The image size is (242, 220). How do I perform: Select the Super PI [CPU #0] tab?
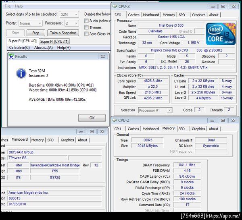tap(22, 41)
